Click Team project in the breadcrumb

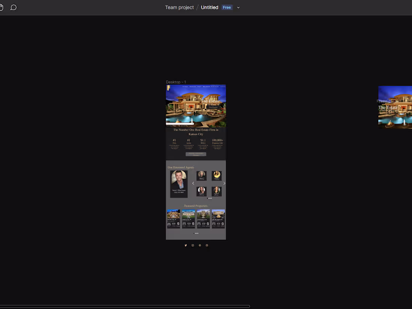point(179,7)
